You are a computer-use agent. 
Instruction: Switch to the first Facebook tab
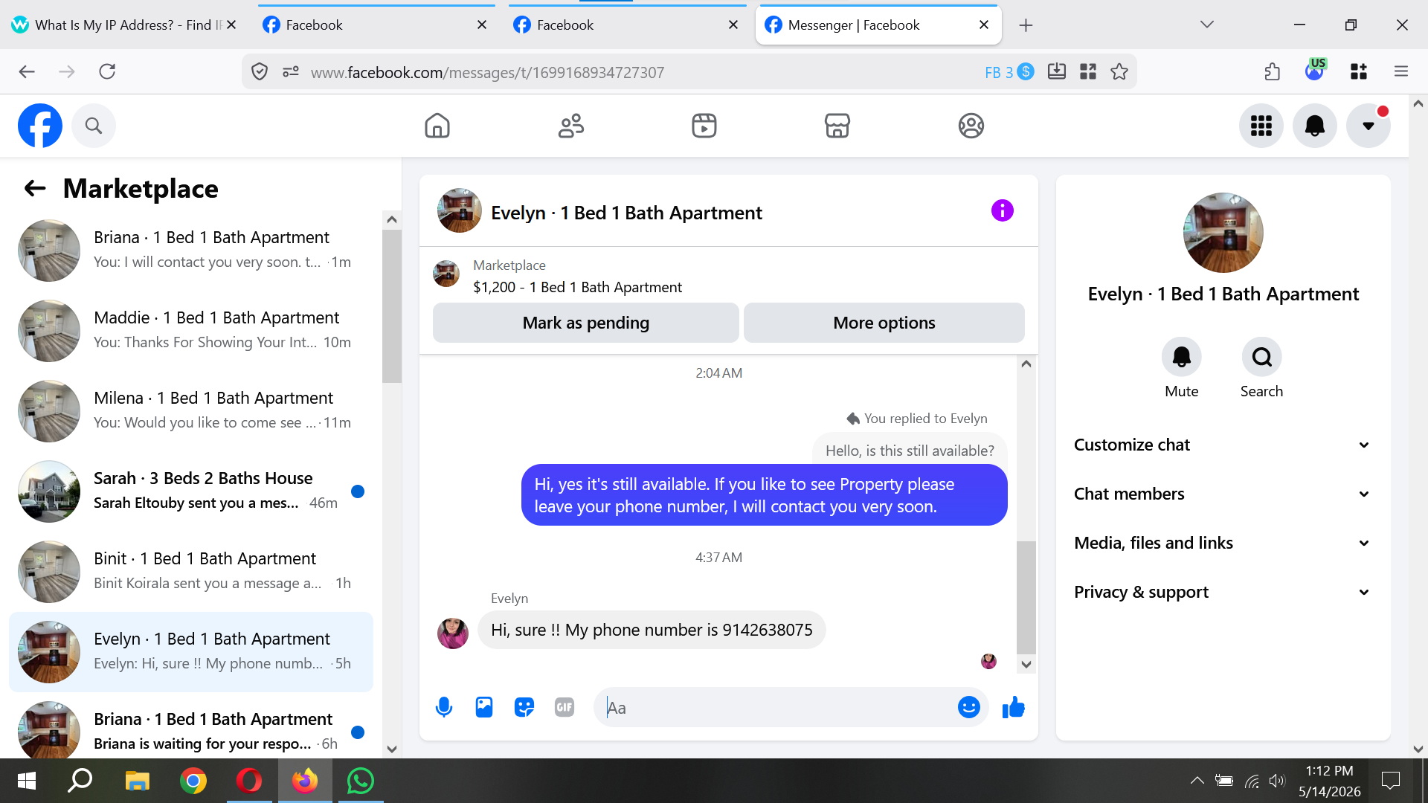[376, 25]
